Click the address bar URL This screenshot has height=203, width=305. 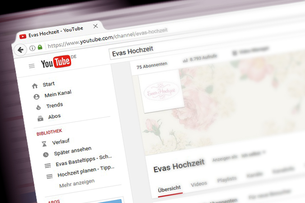coord(107,38)
